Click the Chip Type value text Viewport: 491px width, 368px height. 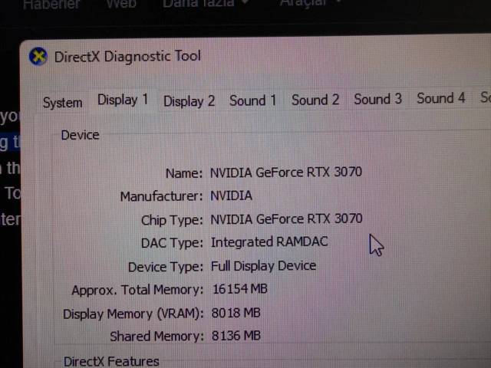[286, 219]
